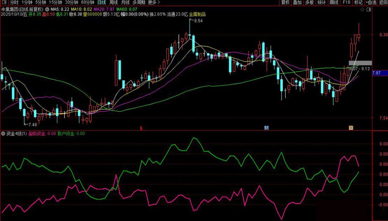The height and width of the screenshot is (221, 388).
Task: Toggle 复权 price adjustment mode
Action: (x=285, y=3)
